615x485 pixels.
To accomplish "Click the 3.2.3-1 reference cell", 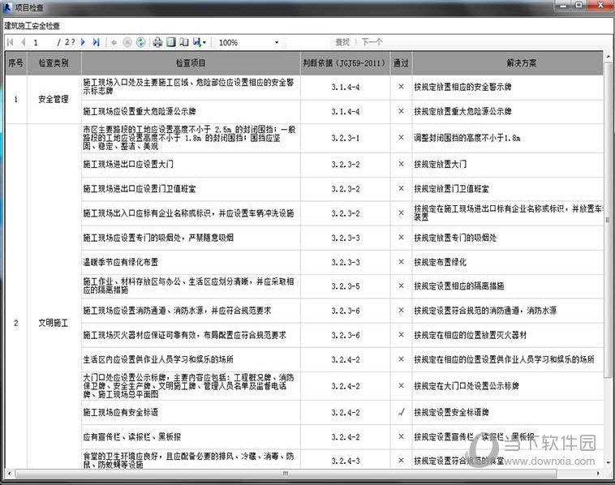I will 345,138.
